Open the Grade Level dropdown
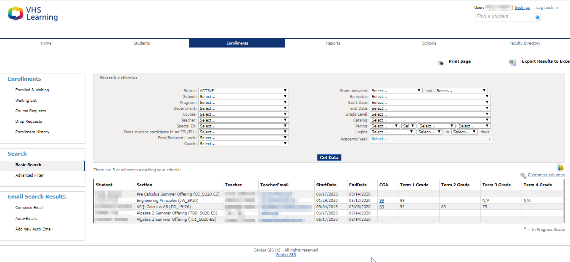The width and height of the screenshot is (570, 262). click(430, 114)
